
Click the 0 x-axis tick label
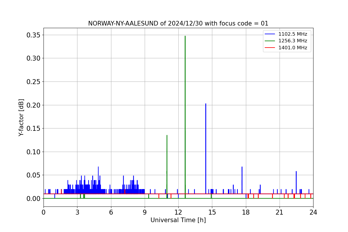coord(43,212)
